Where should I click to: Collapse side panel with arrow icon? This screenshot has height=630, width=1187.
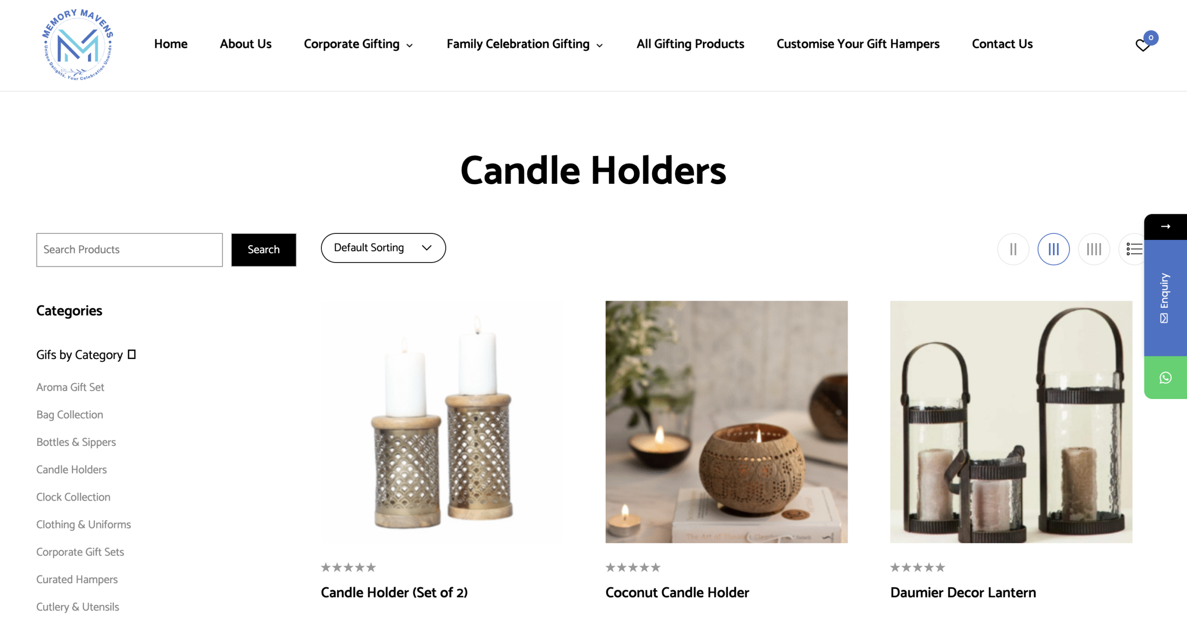point(1166,226)
